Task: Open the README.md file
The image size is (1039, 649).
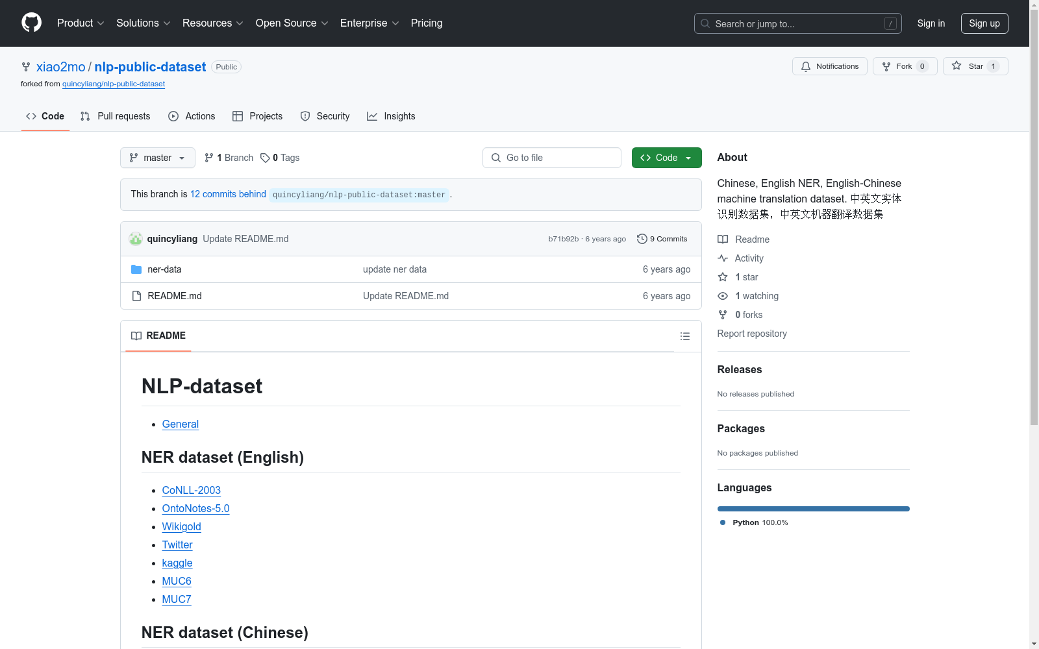Action: pos(175,296)
